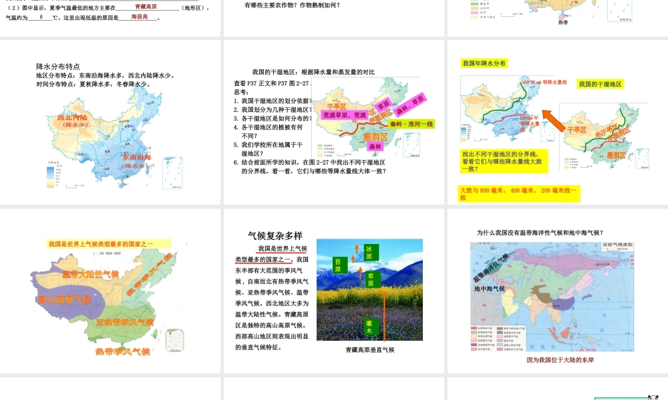Image resolution: width=668 pixels, height=400 pixels.
Task: Select the 气候复杂多样 title
Action: click(275, 235)
